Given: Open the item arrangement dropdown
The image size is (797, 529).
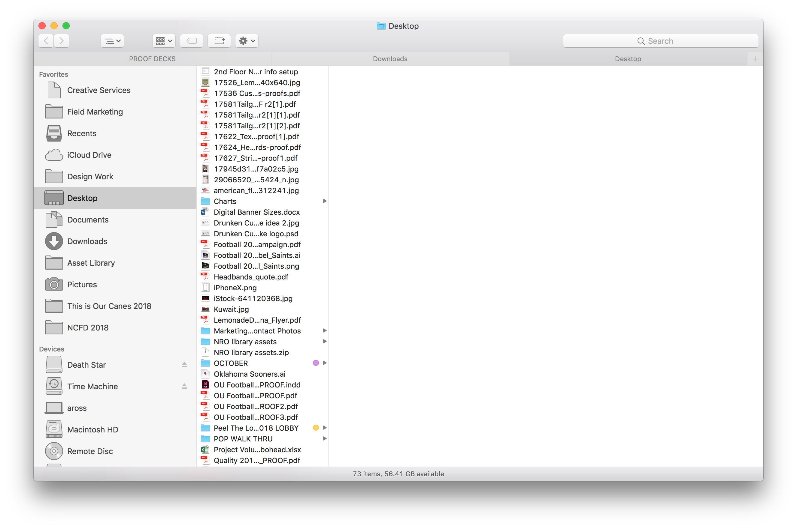Looking at the screenshot, I should 164,41.
